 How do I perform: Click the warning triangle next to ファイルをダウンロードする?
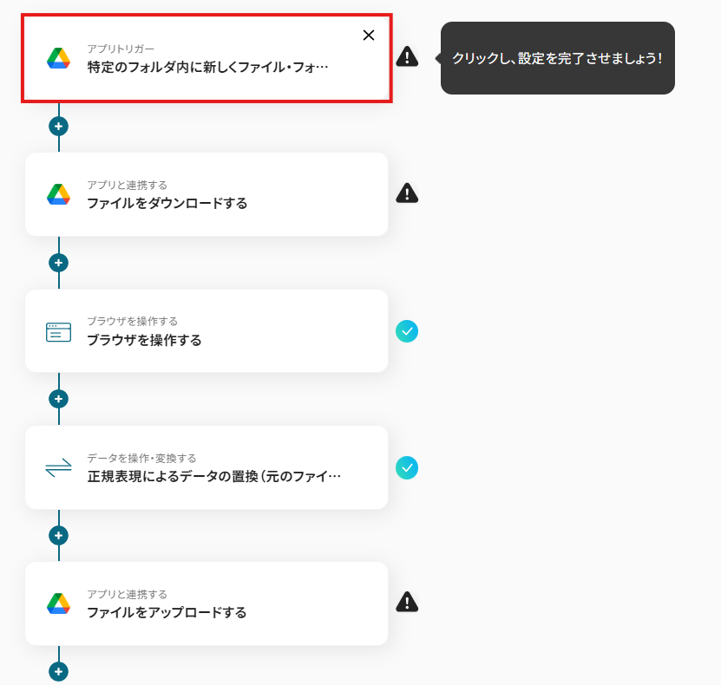[407, 193]
